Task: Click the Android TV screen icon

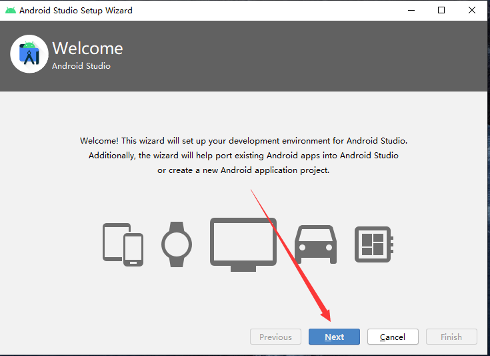Action: [243, 244]
